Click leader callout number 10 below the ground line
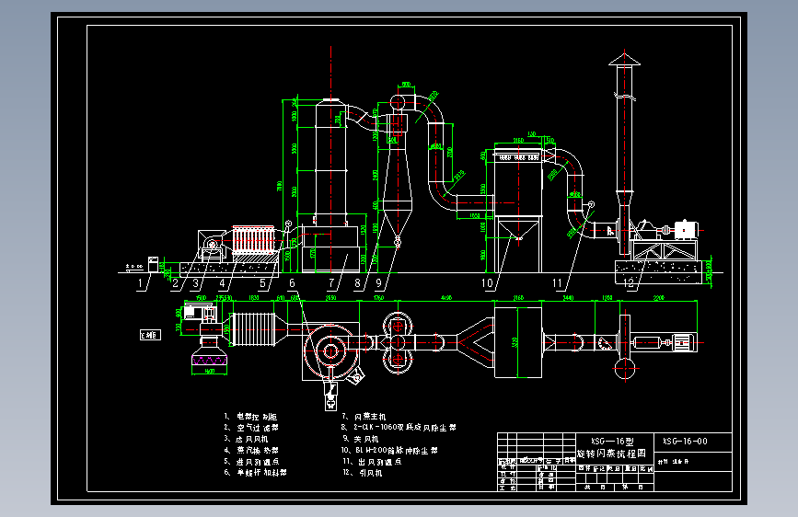The width and height of the screenshot is (798, 517). tap(488, 283)
